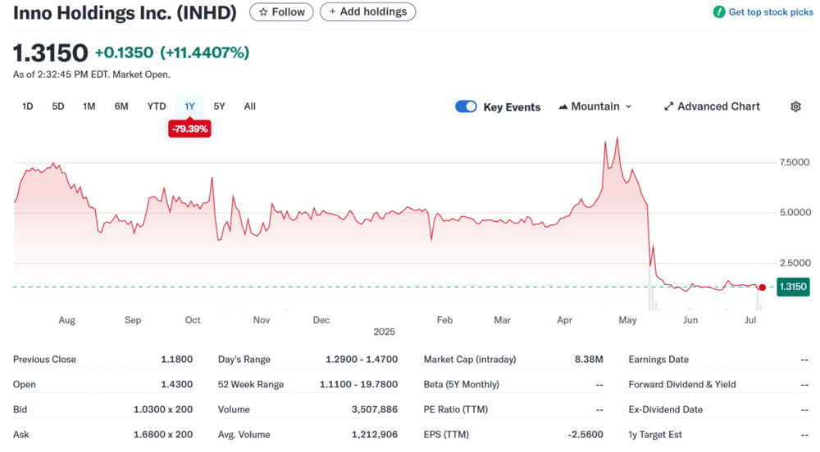Click the Forward Dividend & Yield label

coord(682,385)
